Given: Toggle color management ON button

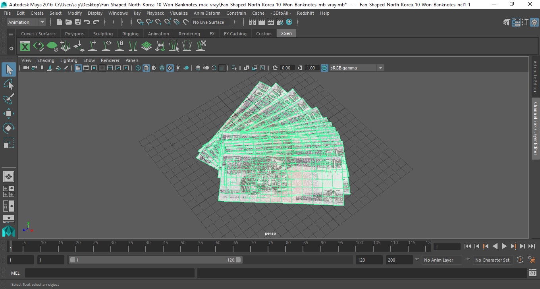Looking at the screenshot, I should pos(324,68).
